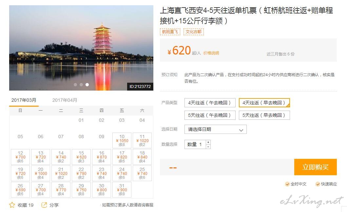Switch to the 2017年03月 tab
The image size is (347, 212).
click(x=24, y=100)
